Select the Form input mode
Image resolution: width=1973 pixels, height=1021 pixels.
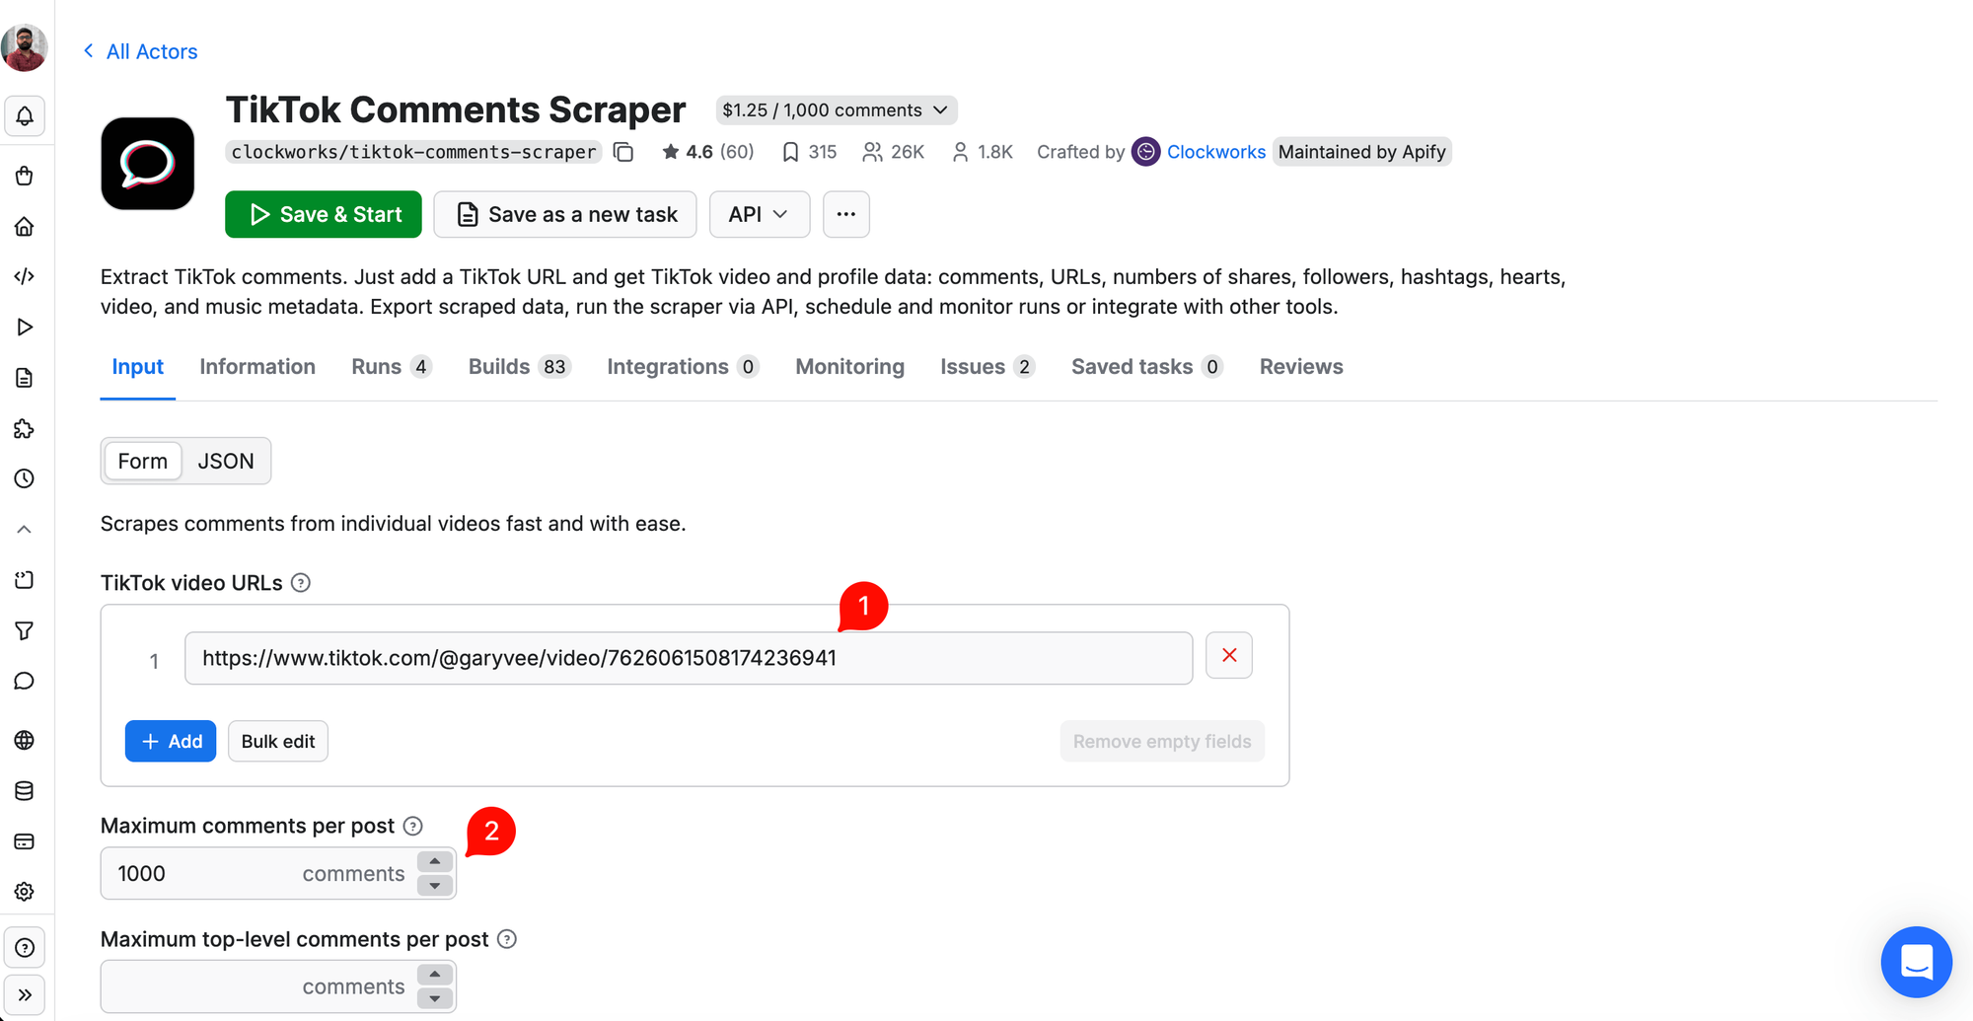point(142,461)
